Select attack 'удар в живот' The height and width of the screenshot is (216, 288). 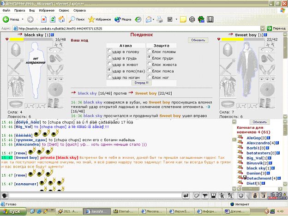(109, 63)
